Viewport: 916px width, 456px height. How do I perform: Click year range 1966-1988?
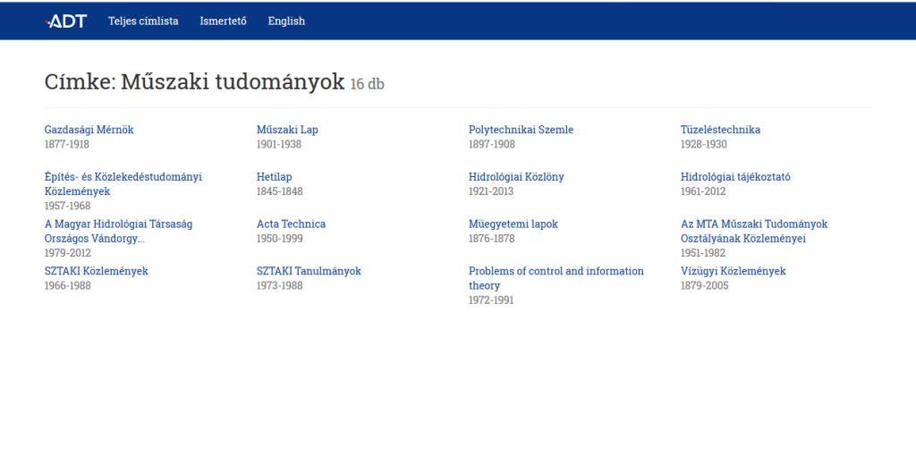tap(68, 286)
